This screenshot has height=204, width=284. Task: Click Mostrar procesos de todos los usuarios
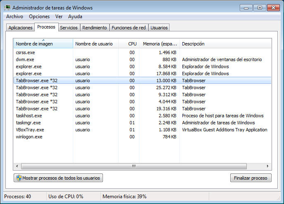(x=58, y=178)
